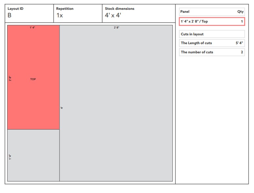The image size is (254, 193).
Task: Click the 5' 4" cut length value
Action: 239,43
